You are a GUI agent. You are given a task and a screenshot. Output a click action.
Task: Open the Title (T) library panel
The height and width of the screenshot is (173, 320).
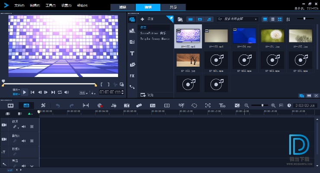(132, 53)
